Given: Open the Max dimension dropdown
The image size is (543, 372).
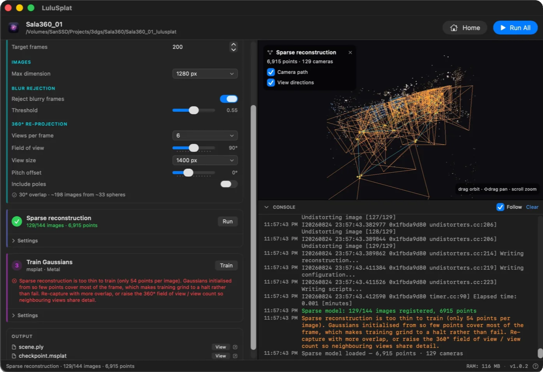Looking at the screenshot, I should tap(205, 74).
